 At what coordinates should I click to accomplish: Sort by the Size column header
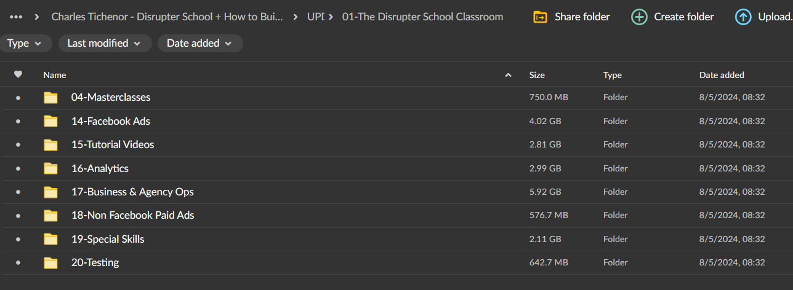click(537, 75)
